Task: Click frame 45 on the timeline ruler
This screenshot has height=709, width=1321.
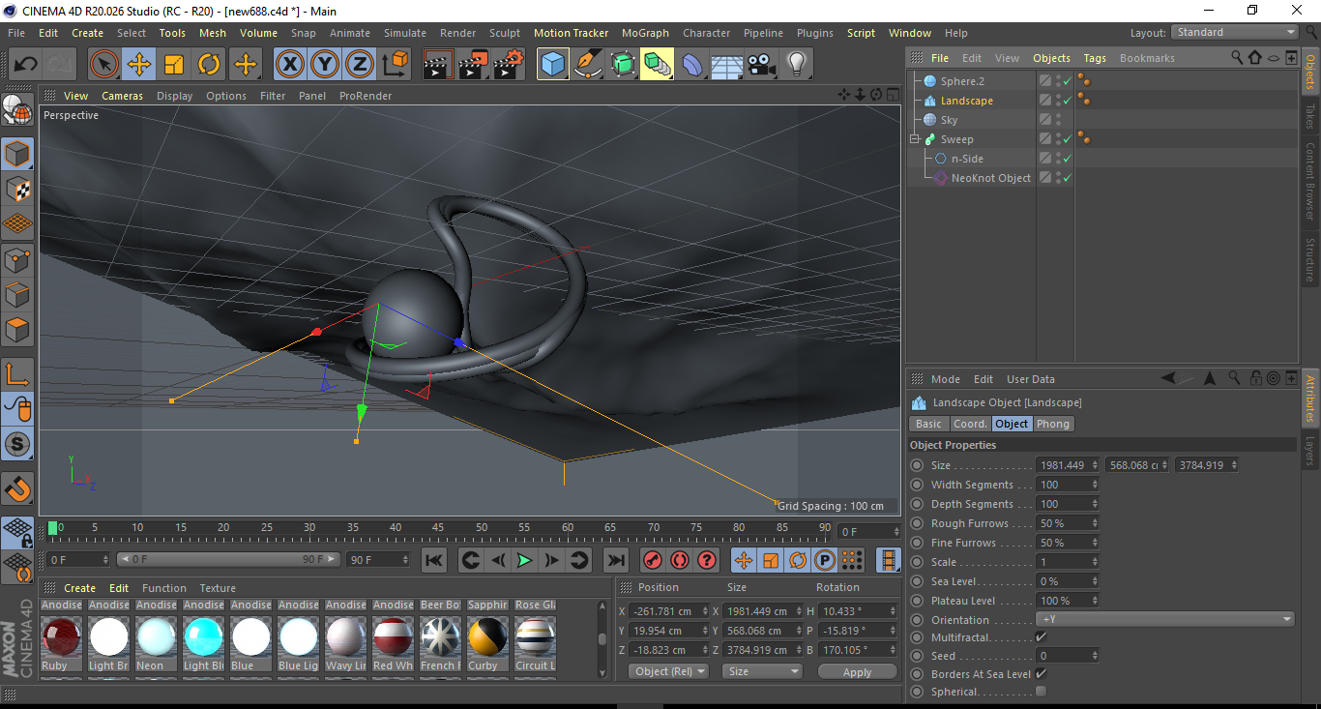Action: [x=439, y=529]
